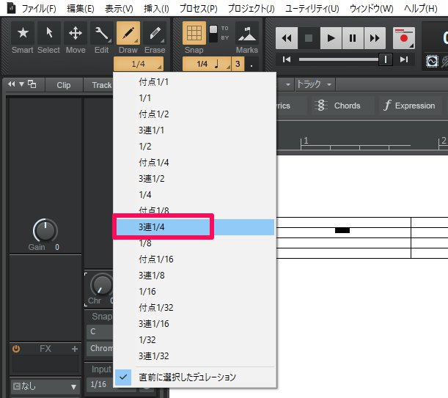
Task: Pause the transport
Action: coord(353,38)
